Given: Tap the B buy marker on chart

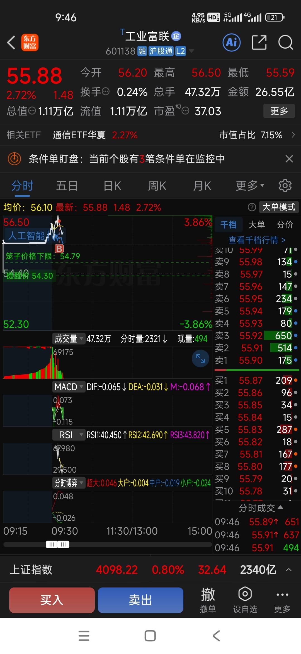Looking at the screenshot, I should (59, 248).
